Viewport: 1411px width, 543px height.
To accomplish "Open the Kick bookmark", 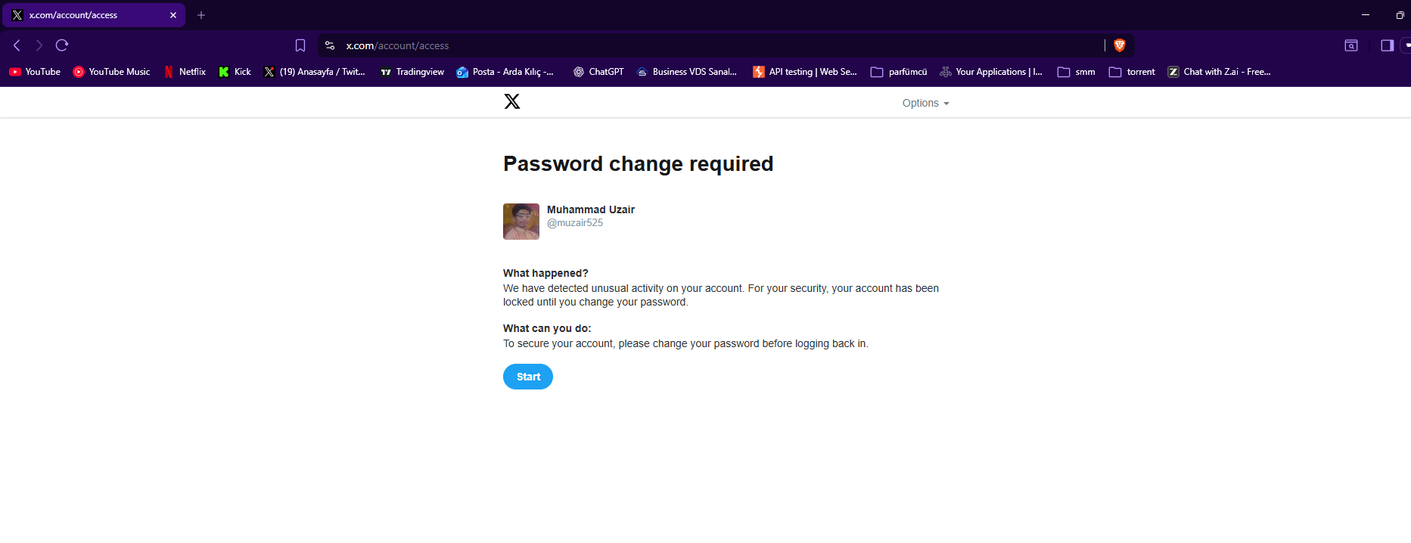I will tap(235, 72).
